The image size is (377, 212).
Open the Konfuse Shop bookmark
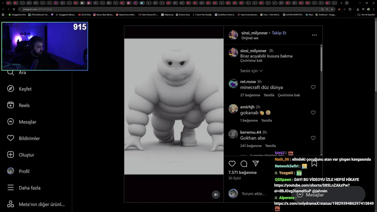click(183, 14)
